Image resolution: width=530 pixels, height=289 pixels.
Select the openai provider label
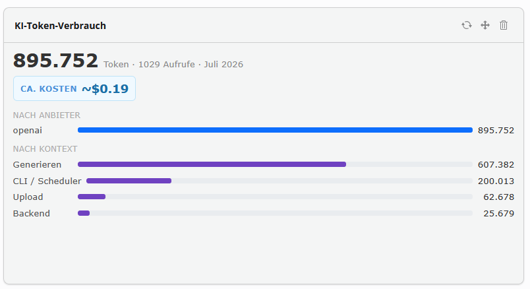(x=28, y=130)
